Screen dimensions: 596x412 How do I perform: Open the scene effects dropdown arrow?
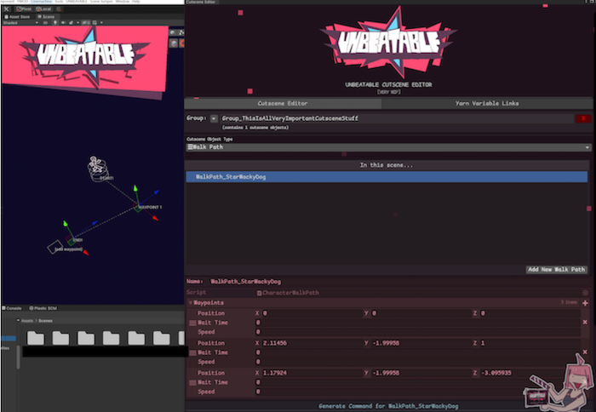(x=77, y=23)
